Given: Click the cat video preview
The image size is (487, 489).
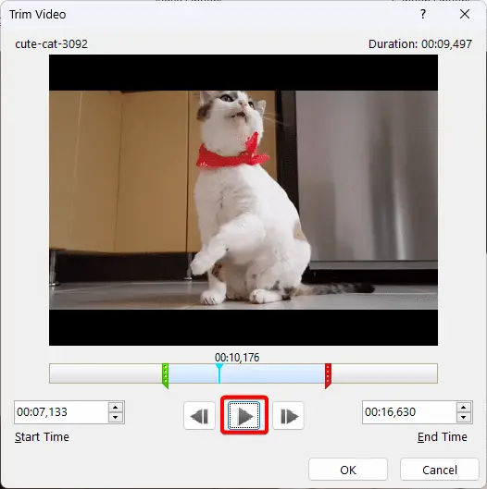Looking at the screenshot, I should (243, 200).
